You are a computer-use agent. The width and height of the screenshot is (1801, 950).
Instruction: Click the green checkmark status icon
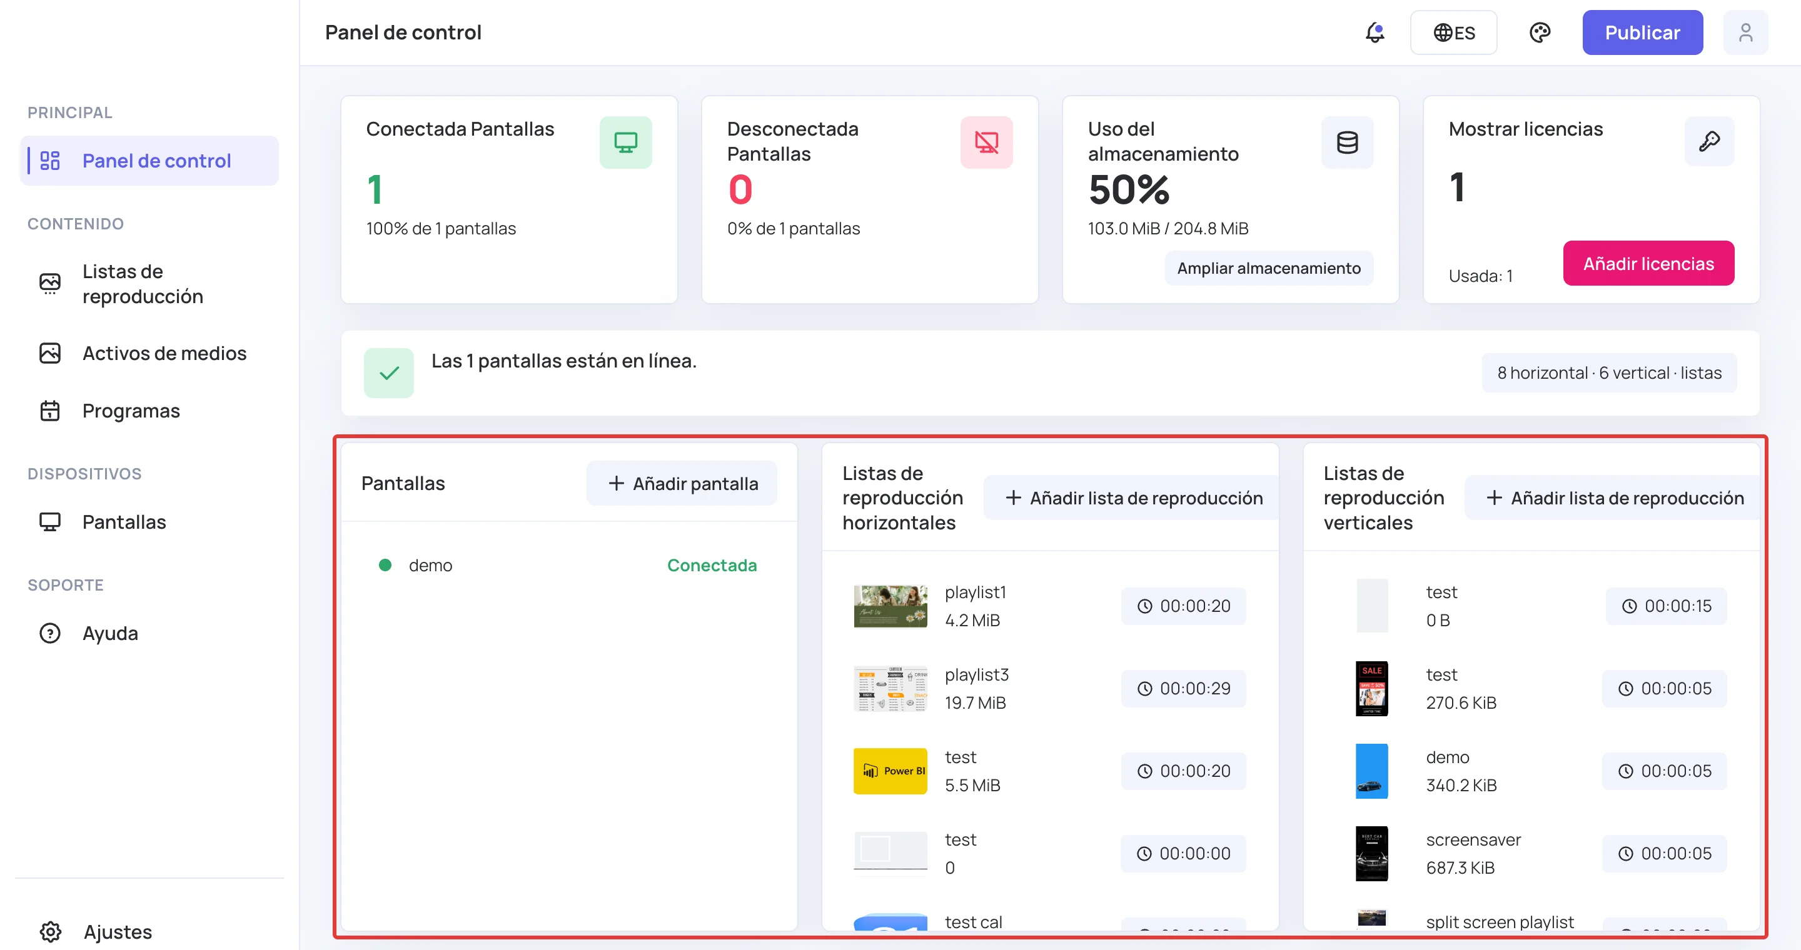tap(389, 373)
